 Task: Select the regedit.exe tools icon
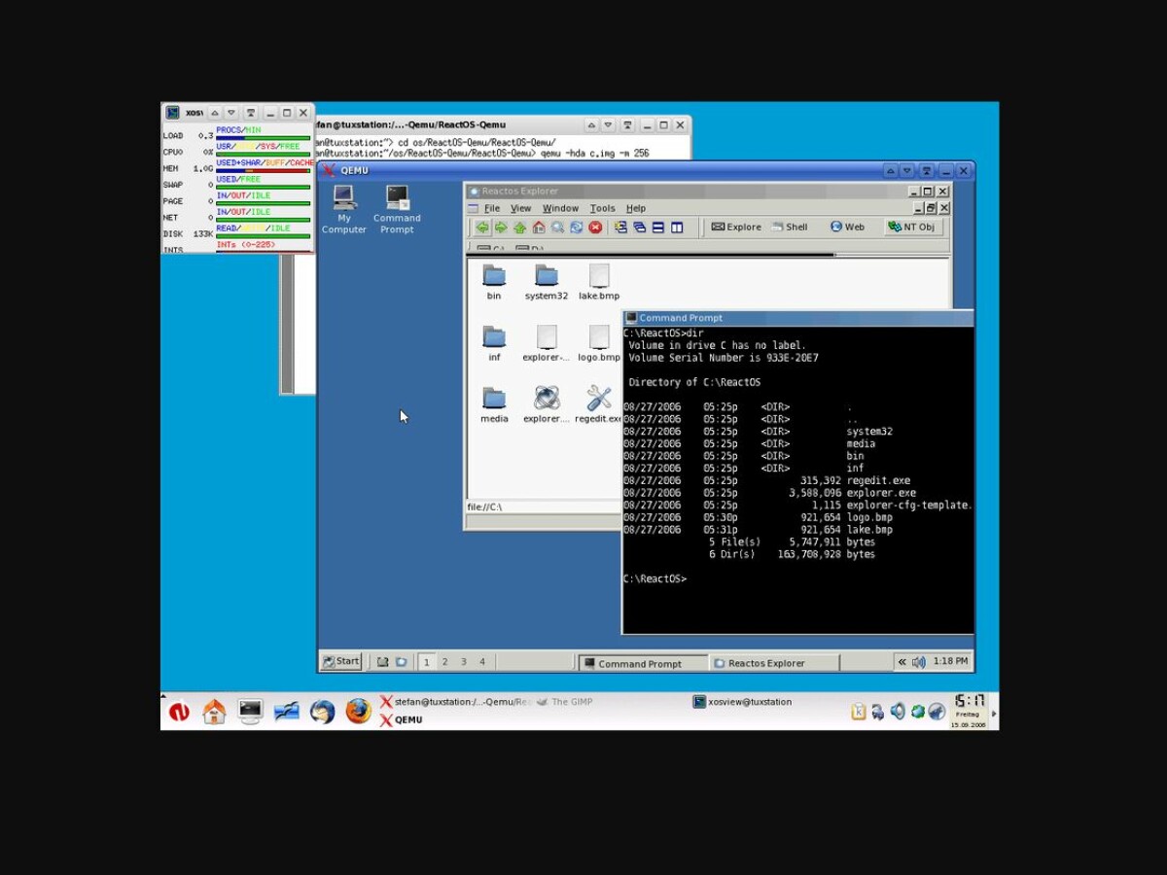[x=599, y=399]
